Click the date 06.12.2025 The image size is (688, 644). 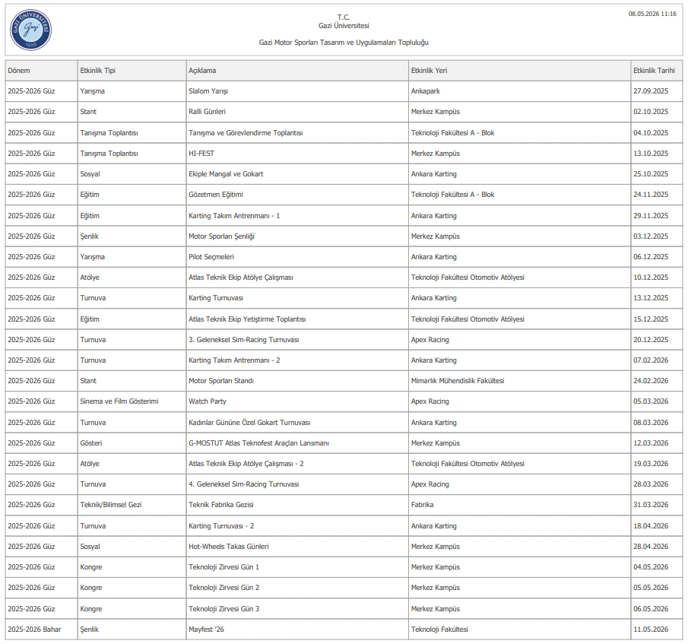pyautogui.click(x=651, y=257)
